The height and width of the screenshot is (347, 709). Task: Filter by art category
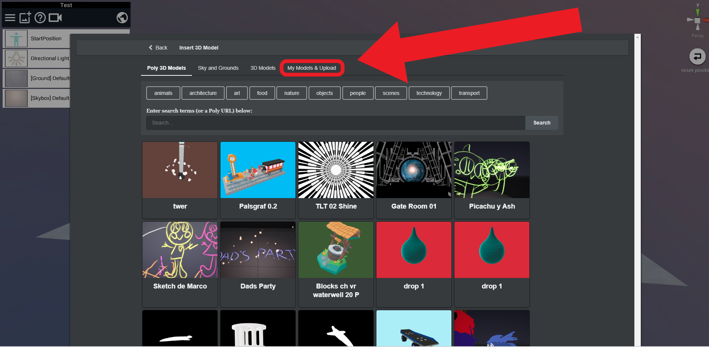pyautogui.click(x=237, y=93)
